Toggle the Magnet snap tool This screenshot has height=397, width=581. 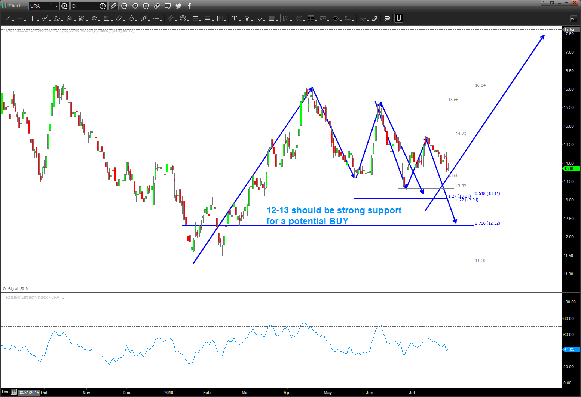[x=398, y=18]
